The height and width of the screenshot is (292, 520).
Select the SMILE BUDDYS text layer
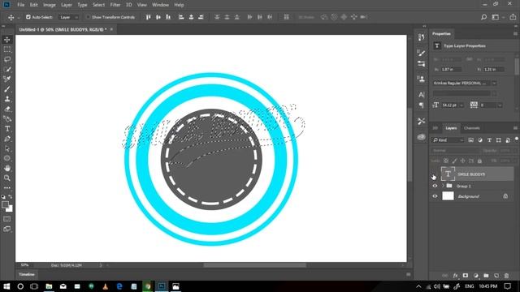click(477, 174)
